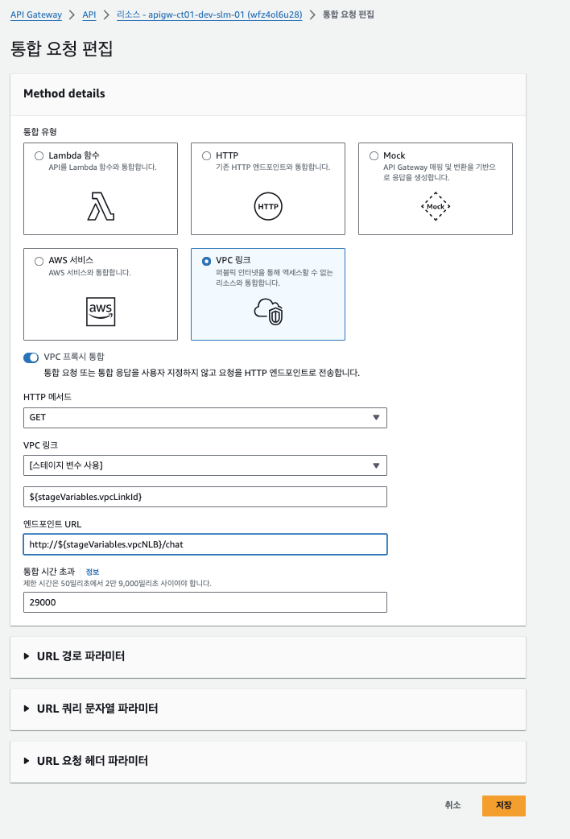Click the VPC cloud shield icon
Screen dimensions: 570x839
click(x=268, y=312)
